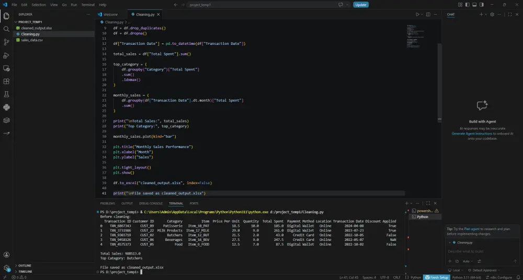Switch to the PROBLEMS panel tab

[107, 203]
